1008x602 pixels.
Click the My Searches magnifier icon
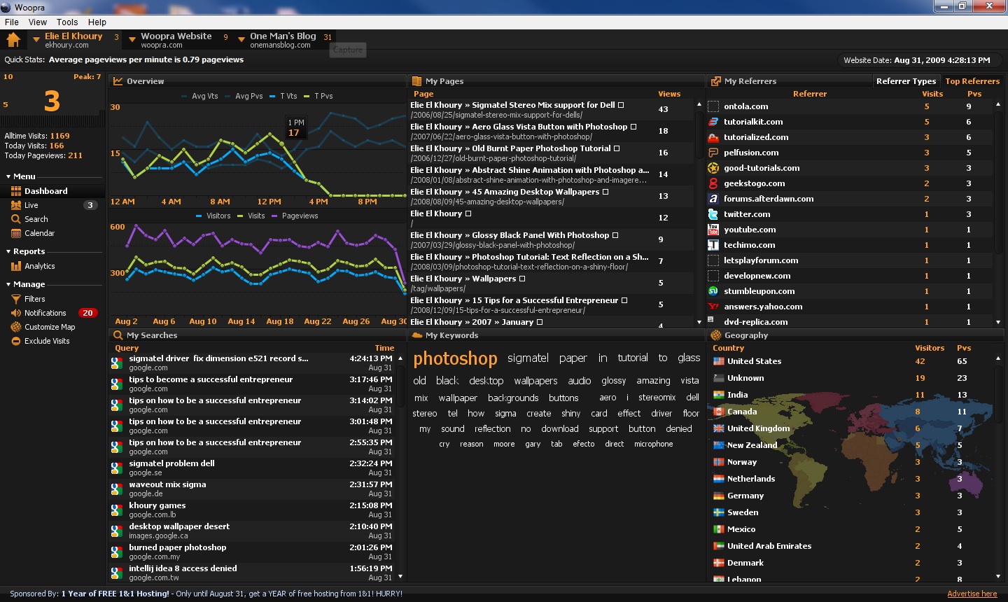tap(118, 335)
